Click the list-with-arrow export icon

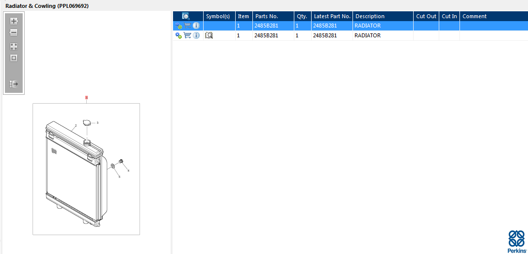pos(14,84)
